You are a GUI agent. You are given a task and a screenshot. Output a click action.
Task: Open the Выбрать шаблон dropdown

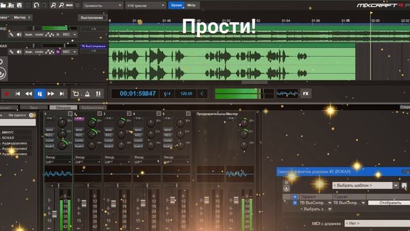click(x=365, y=185)
